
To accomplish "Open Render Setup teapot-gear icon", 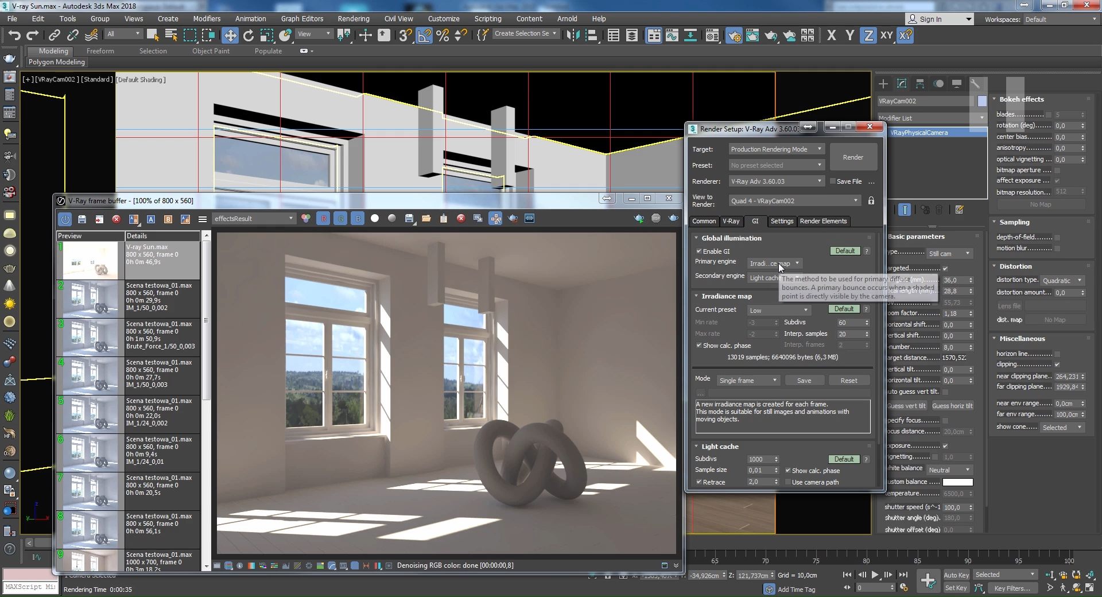I will pyautogui.click(x=734, y=36).
